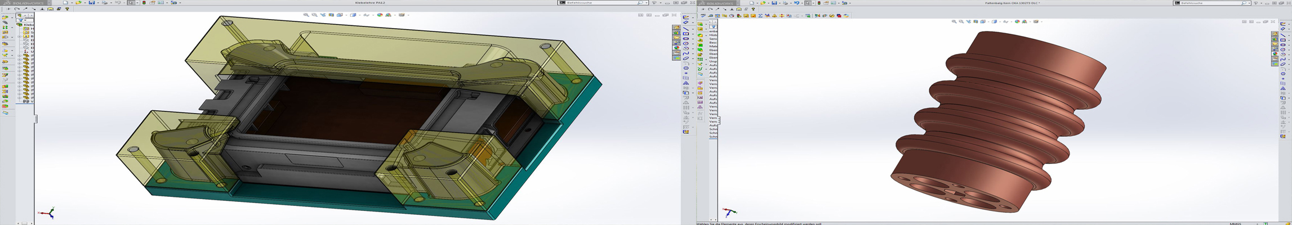Open View Settings in Klebelehre viewport
Image resolution: width=1292 pixels, height=225 pixels.
pos(402,15)
